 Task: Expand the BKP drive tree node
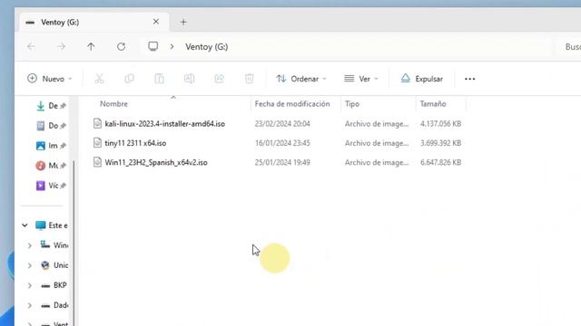(x=30, y=285)
